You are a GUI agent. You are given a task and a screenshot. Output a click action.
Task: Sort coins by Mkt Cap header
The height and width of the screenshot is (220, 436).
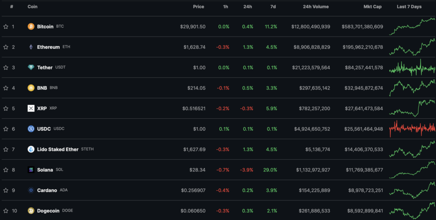pos(373,7)
